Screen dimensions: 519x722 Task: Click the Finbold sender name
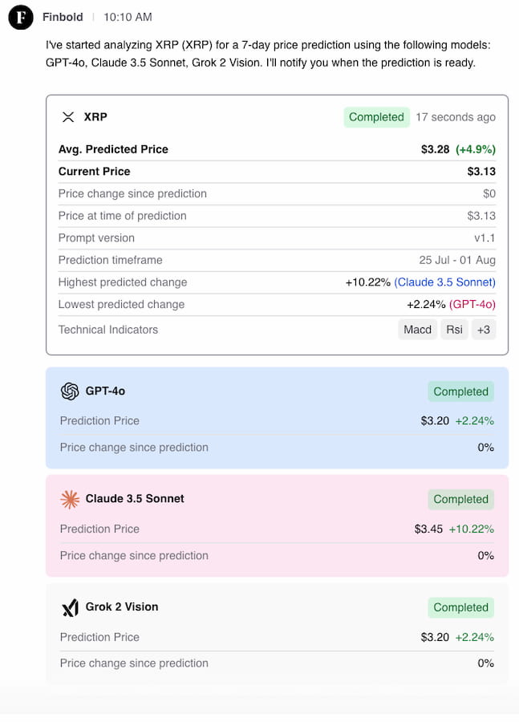coord(63,17)
